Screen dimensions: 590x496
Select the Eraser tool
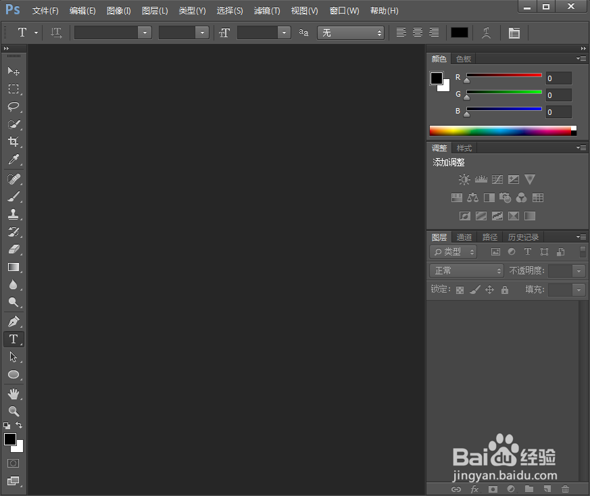pos(14,249)
